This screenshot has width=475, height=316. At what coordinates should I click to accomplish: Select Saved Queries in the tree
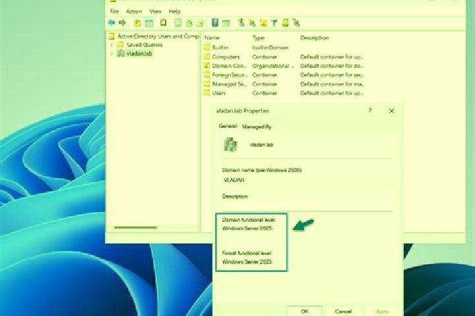pos(144,45)
